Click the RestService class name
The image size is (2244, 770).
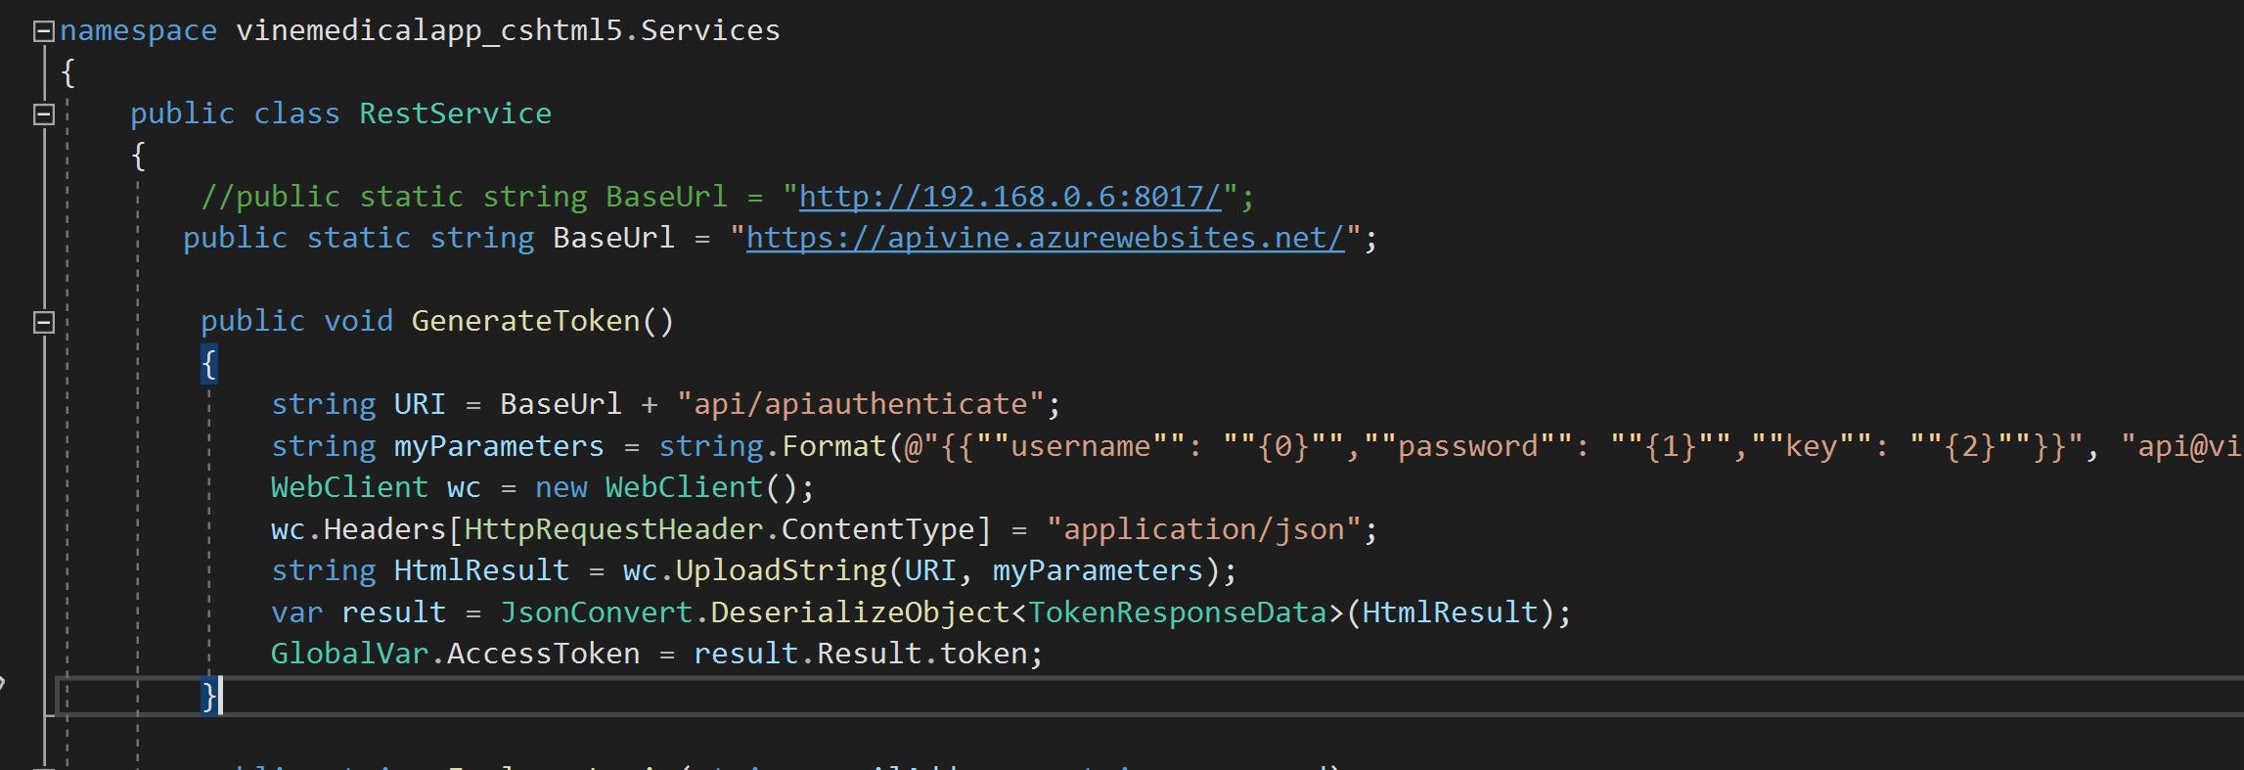(455, 113)
